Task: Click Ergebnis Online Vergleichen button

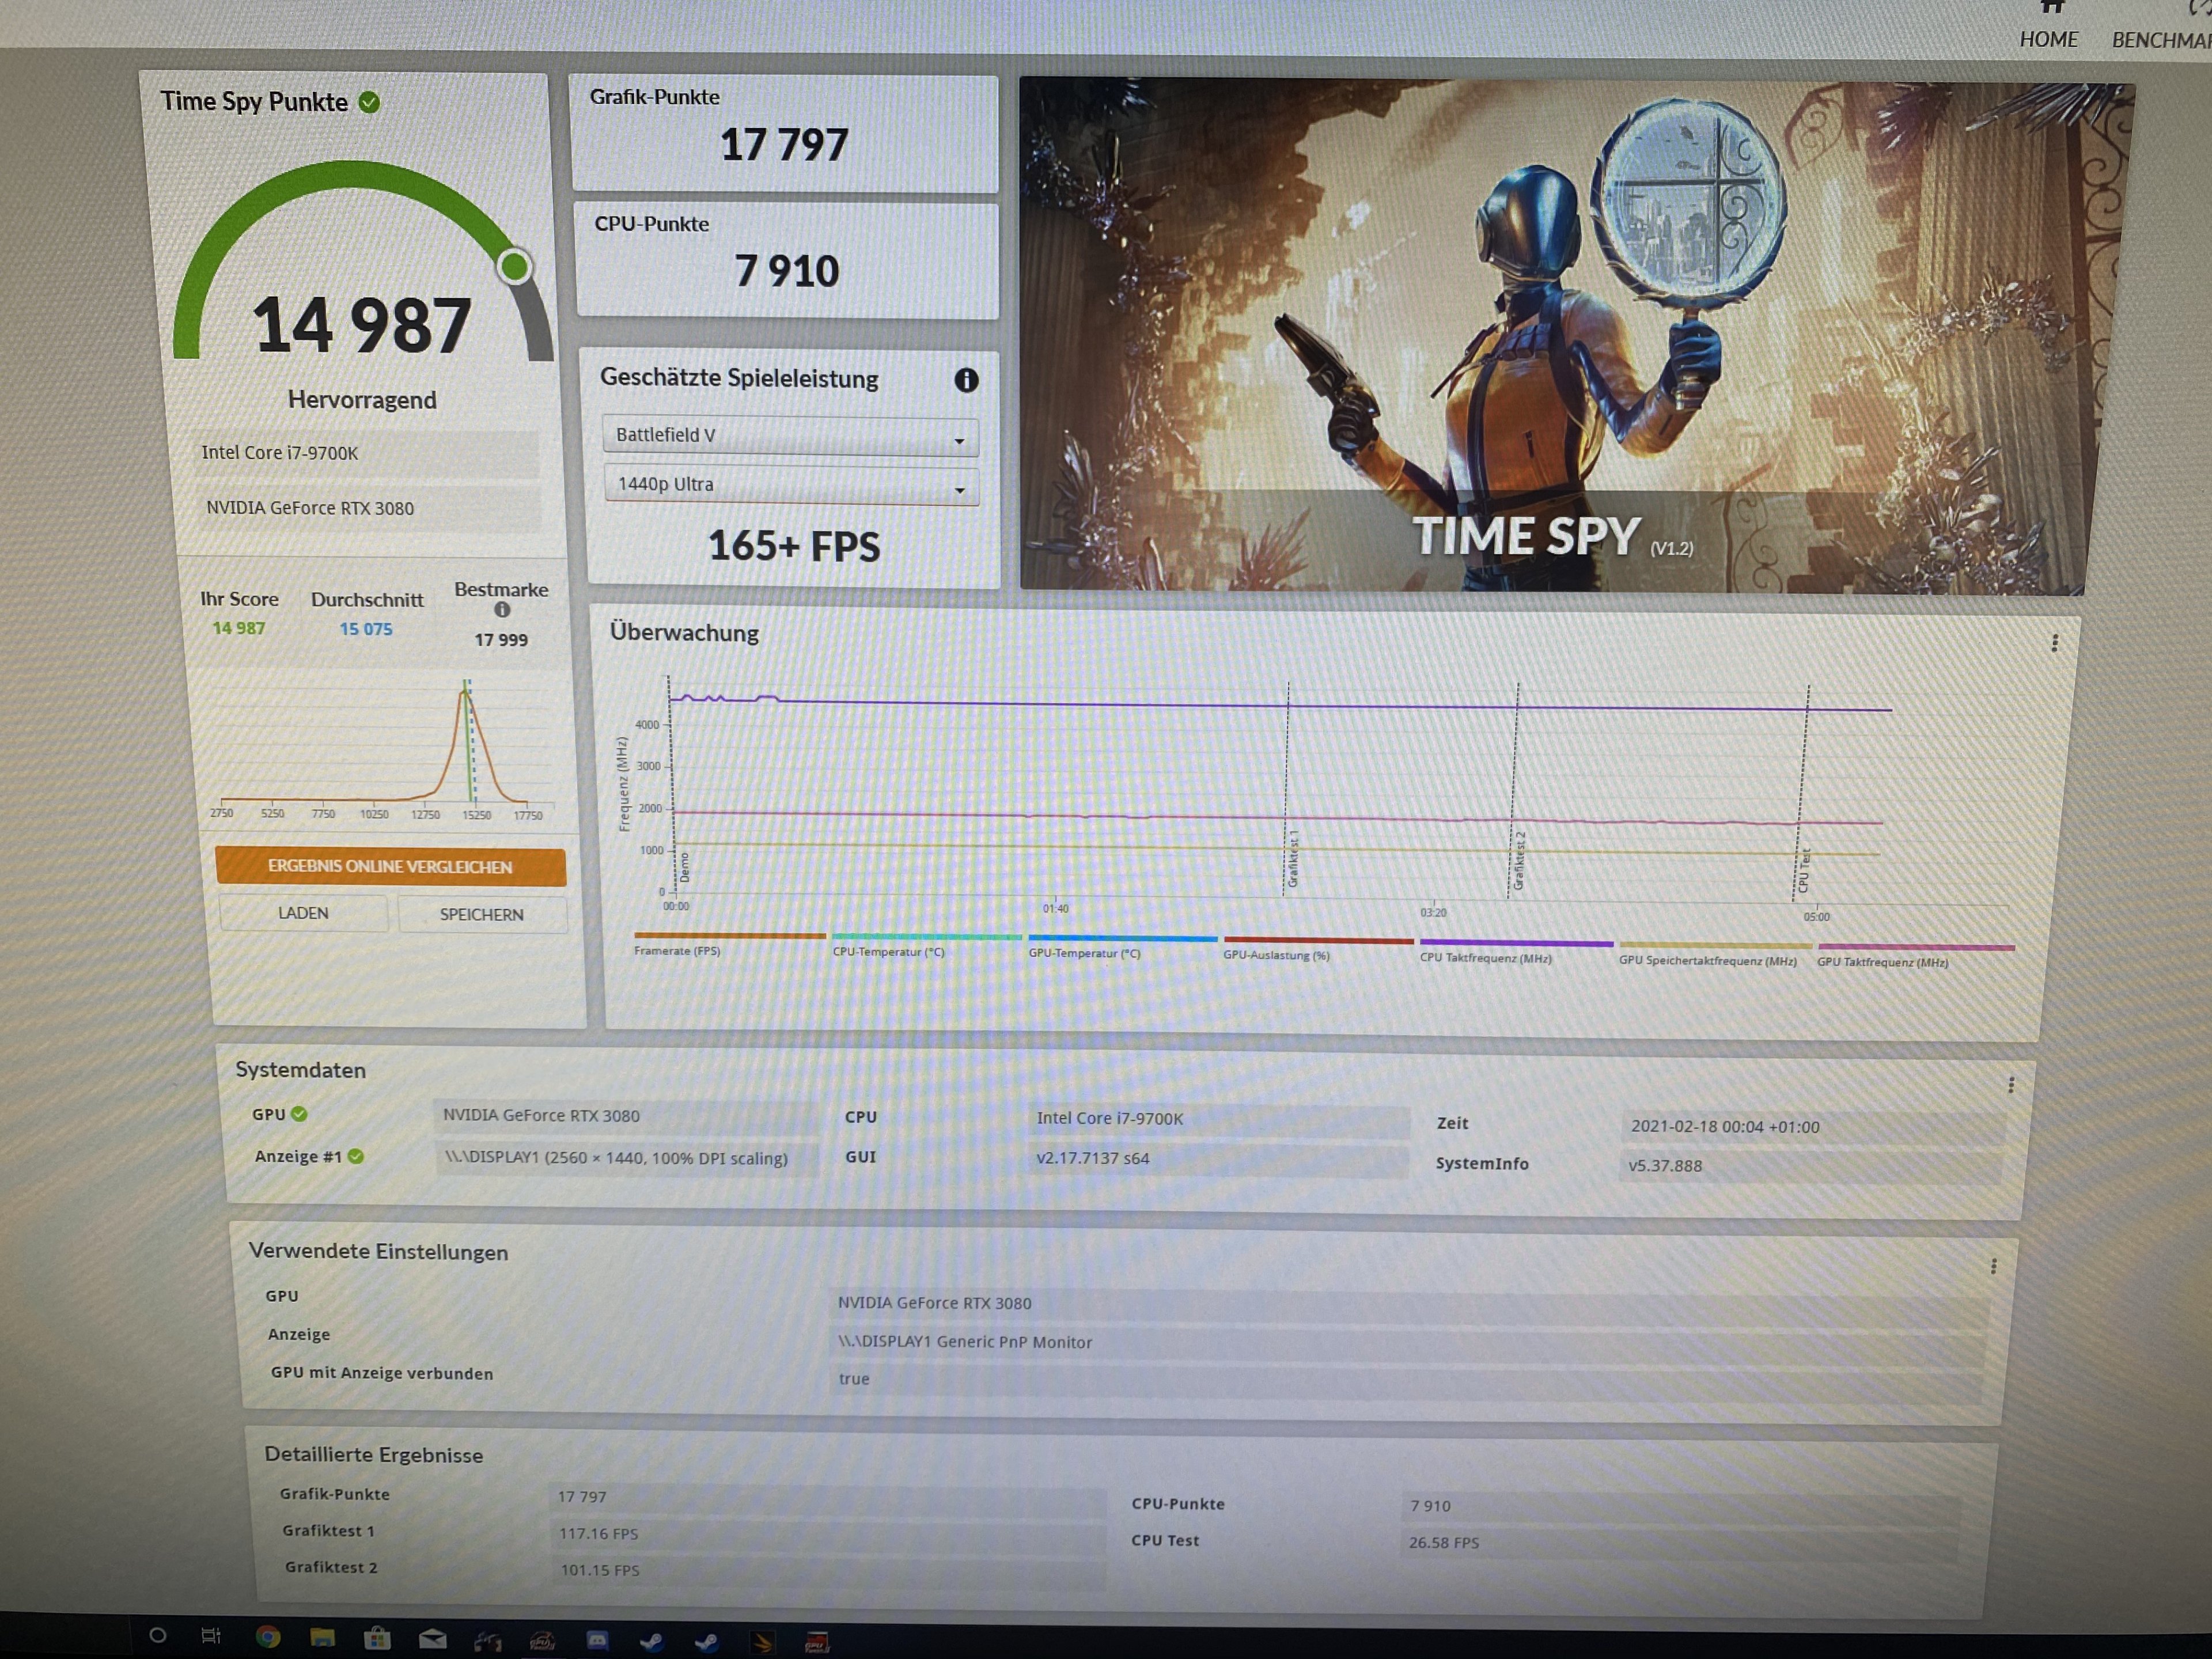Action: [390, 867]
